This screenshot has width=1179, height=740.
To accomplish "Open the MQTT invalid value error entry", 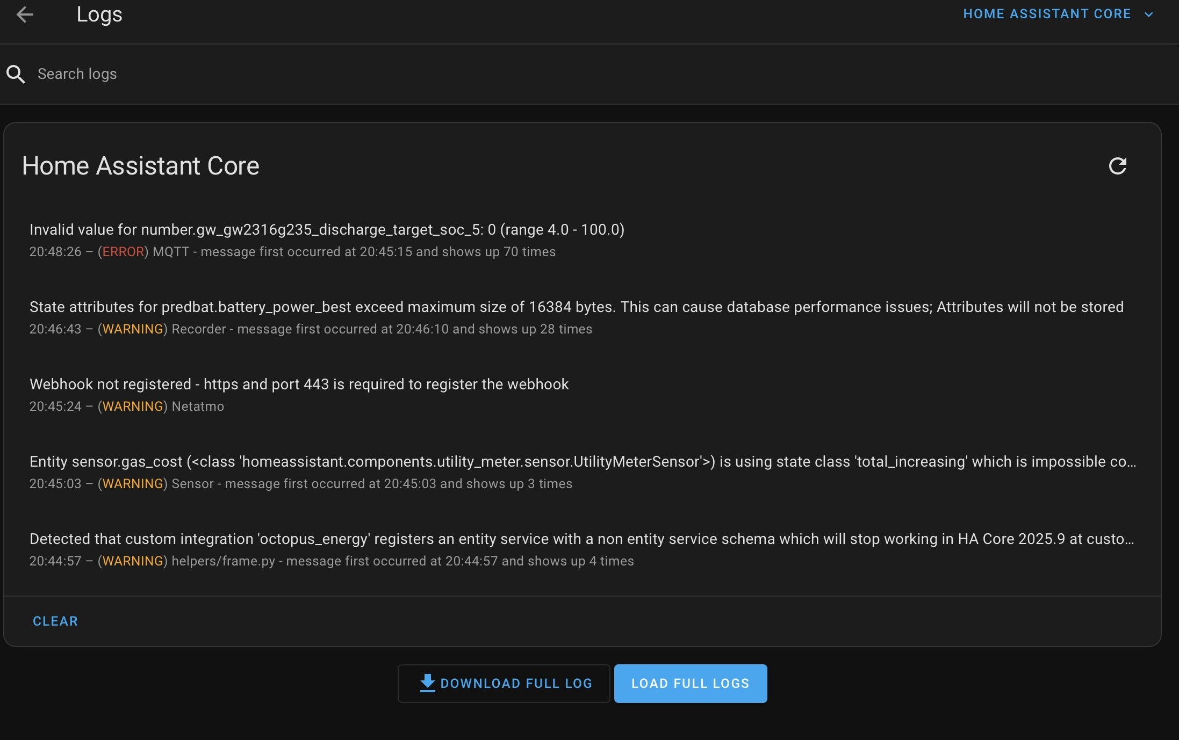I will (x=583, y=240).
